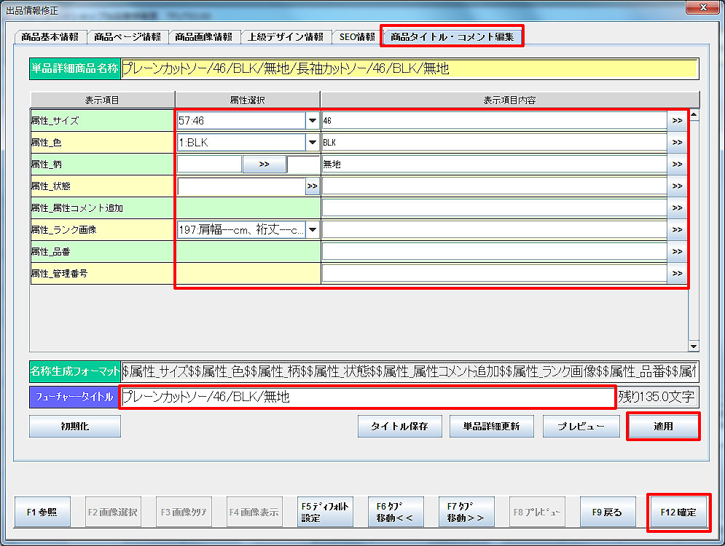Viewport: 725px width, 546px height.
Task: Click the 適用 button
Action: pos(662,427)
